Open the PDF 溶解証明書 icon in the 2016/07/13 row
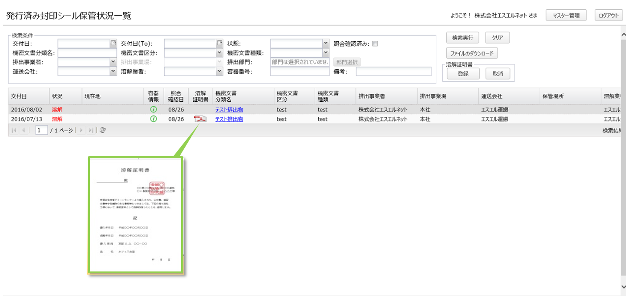 tap(200, 119)
